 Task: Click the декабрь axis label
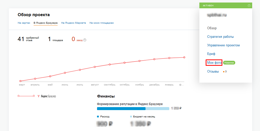[154, 85]
